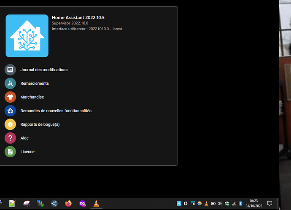Open the Notepad++ taskbar icon

tap(12, 204)
